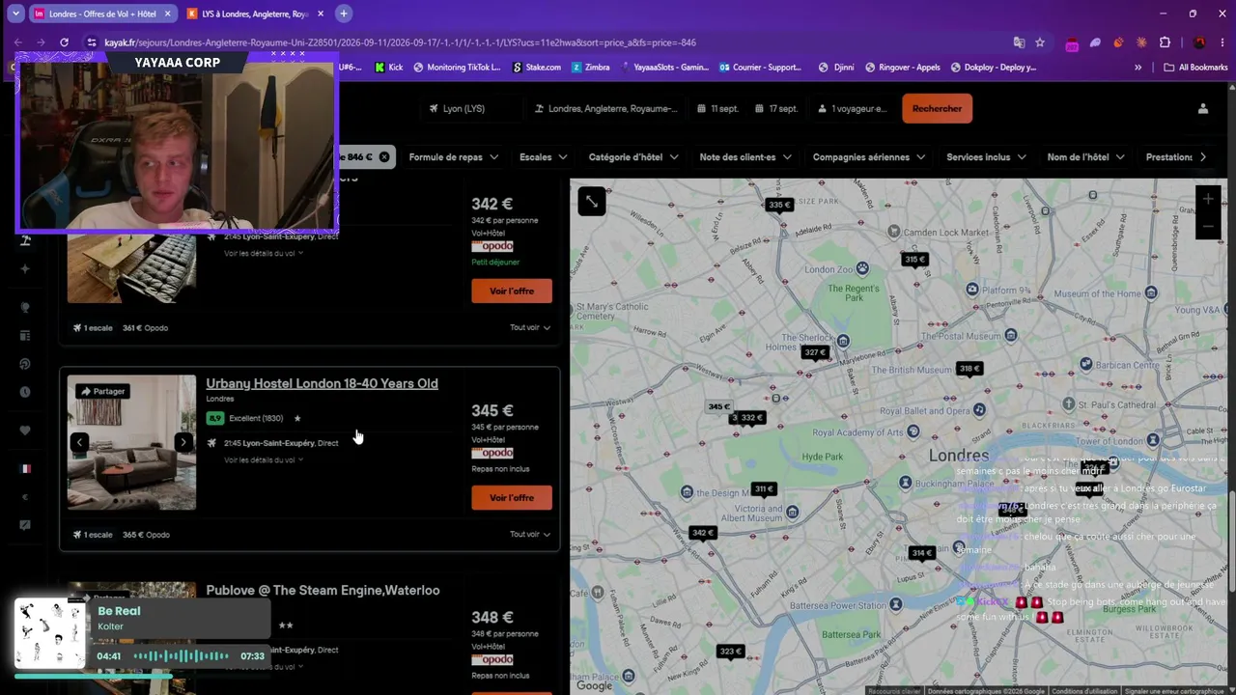The height and width of the screenshot is (695, 1236).
Task: Zoom in on the London map
Action: (1207, 199)
